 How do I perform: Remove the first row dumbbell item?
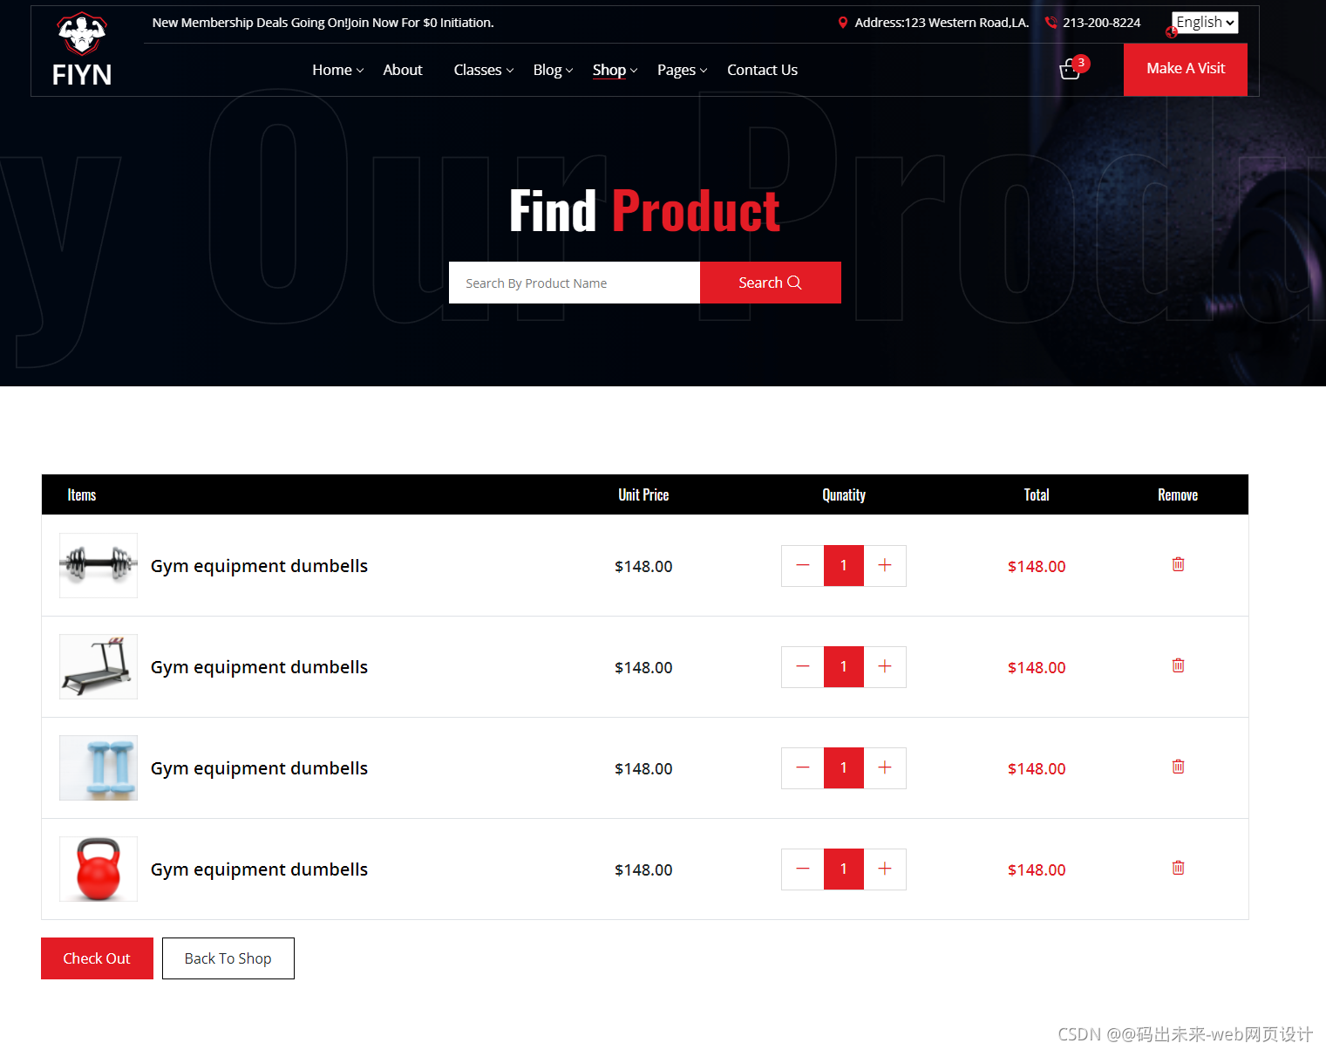pos(1178,564)
